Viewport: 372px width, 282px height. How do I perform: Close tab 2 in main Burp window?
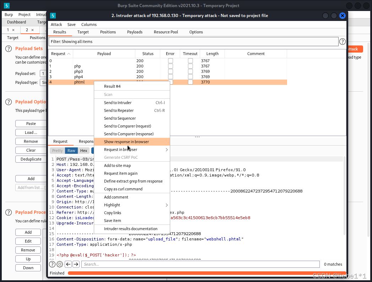click(32, 30)
